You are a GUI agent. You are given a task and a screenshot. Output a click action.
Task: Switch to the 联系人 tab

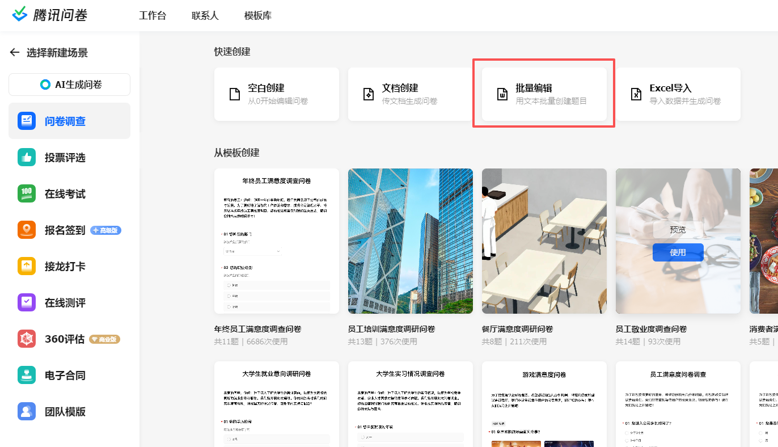(x=205, y=15)
